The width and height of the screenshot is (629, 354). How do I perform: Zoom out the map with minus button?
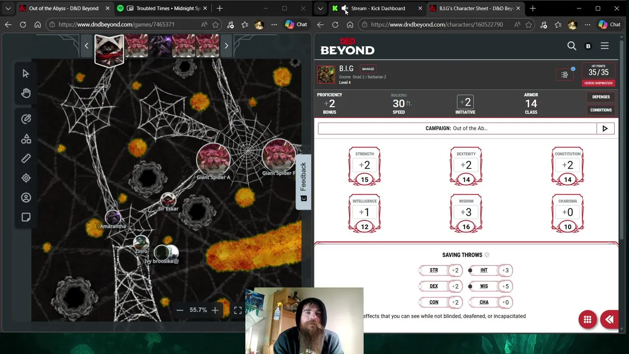[x=180, y=310]
